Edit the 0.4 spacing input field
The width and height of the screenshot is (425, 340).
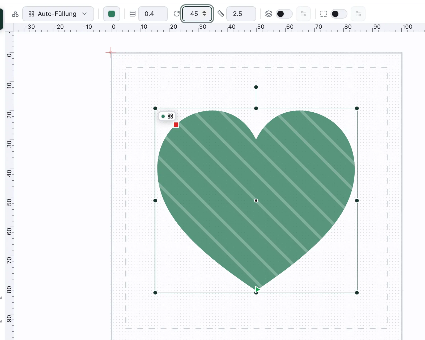click(153, 14)
